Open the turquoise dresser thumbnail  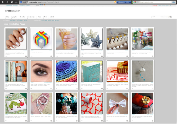92,71
